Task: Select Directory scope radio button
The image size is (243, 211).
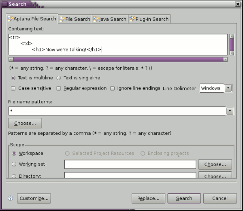Action: click(14, 176)
